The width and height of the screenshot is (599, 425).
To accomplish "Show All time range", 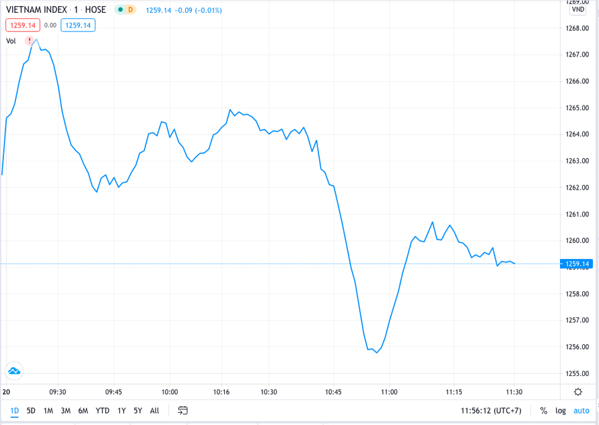I will tap(155, 410).
